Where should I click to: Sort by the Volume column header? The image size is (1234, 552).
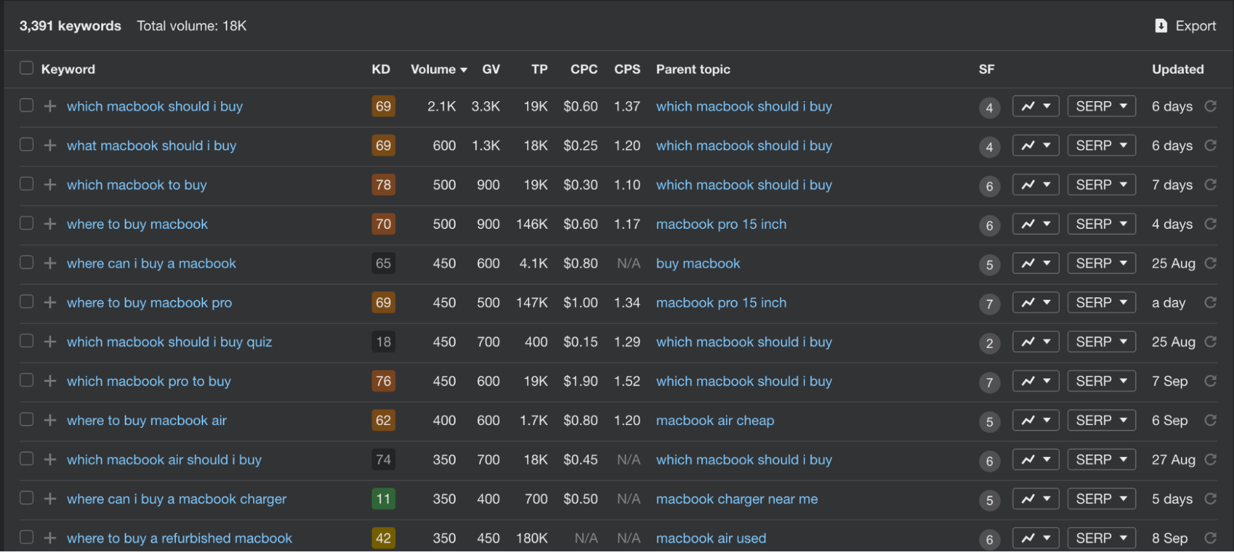click(439, 70)
